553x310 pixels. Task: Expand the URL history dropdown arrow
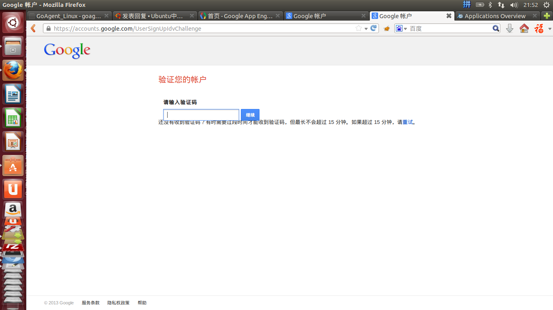[x=366, y=29]
